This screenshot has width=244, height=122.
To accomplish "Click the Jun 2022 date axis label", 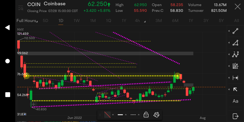I will [x=74, y=118].
